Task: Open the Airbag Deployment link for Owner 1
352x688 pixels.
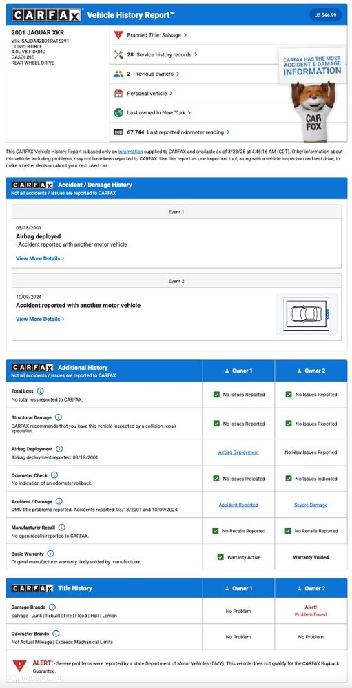Action: pyautogui.click(x=238, y=452)
